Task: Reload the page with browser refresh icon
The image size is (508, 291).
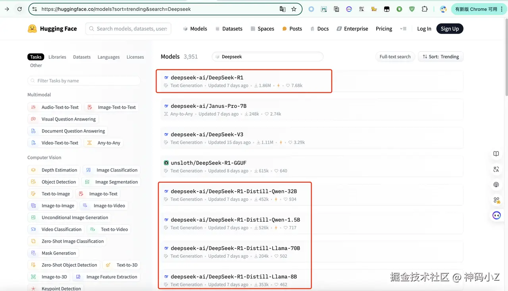Action: 19,9
